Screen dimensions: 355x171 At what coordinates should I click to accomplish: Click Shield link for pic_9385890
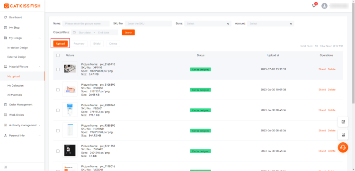tap(322, 130)
